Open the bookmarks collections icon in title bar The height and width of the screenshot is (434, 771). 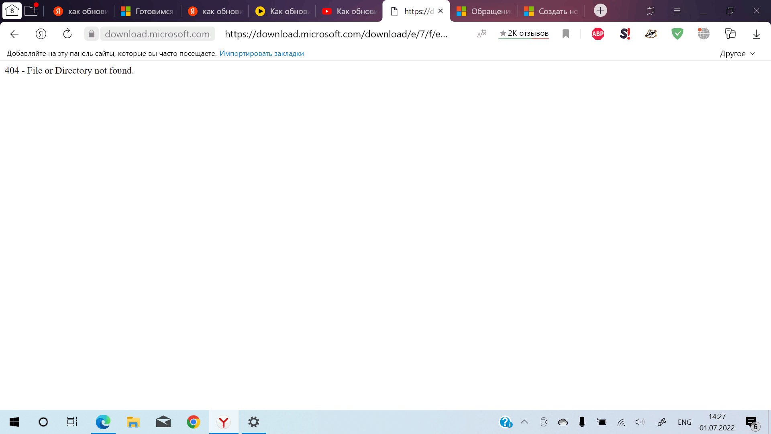pyautogui.click(x=651, y=11)
